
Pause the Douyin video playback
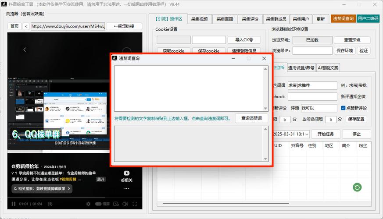tap(14, 204)
